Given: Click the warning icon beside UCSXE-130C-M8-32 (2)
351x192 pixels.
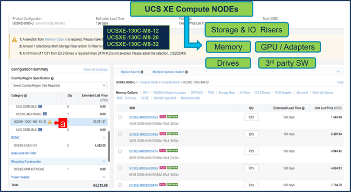Looking at the screenshot, I should 50,122.
